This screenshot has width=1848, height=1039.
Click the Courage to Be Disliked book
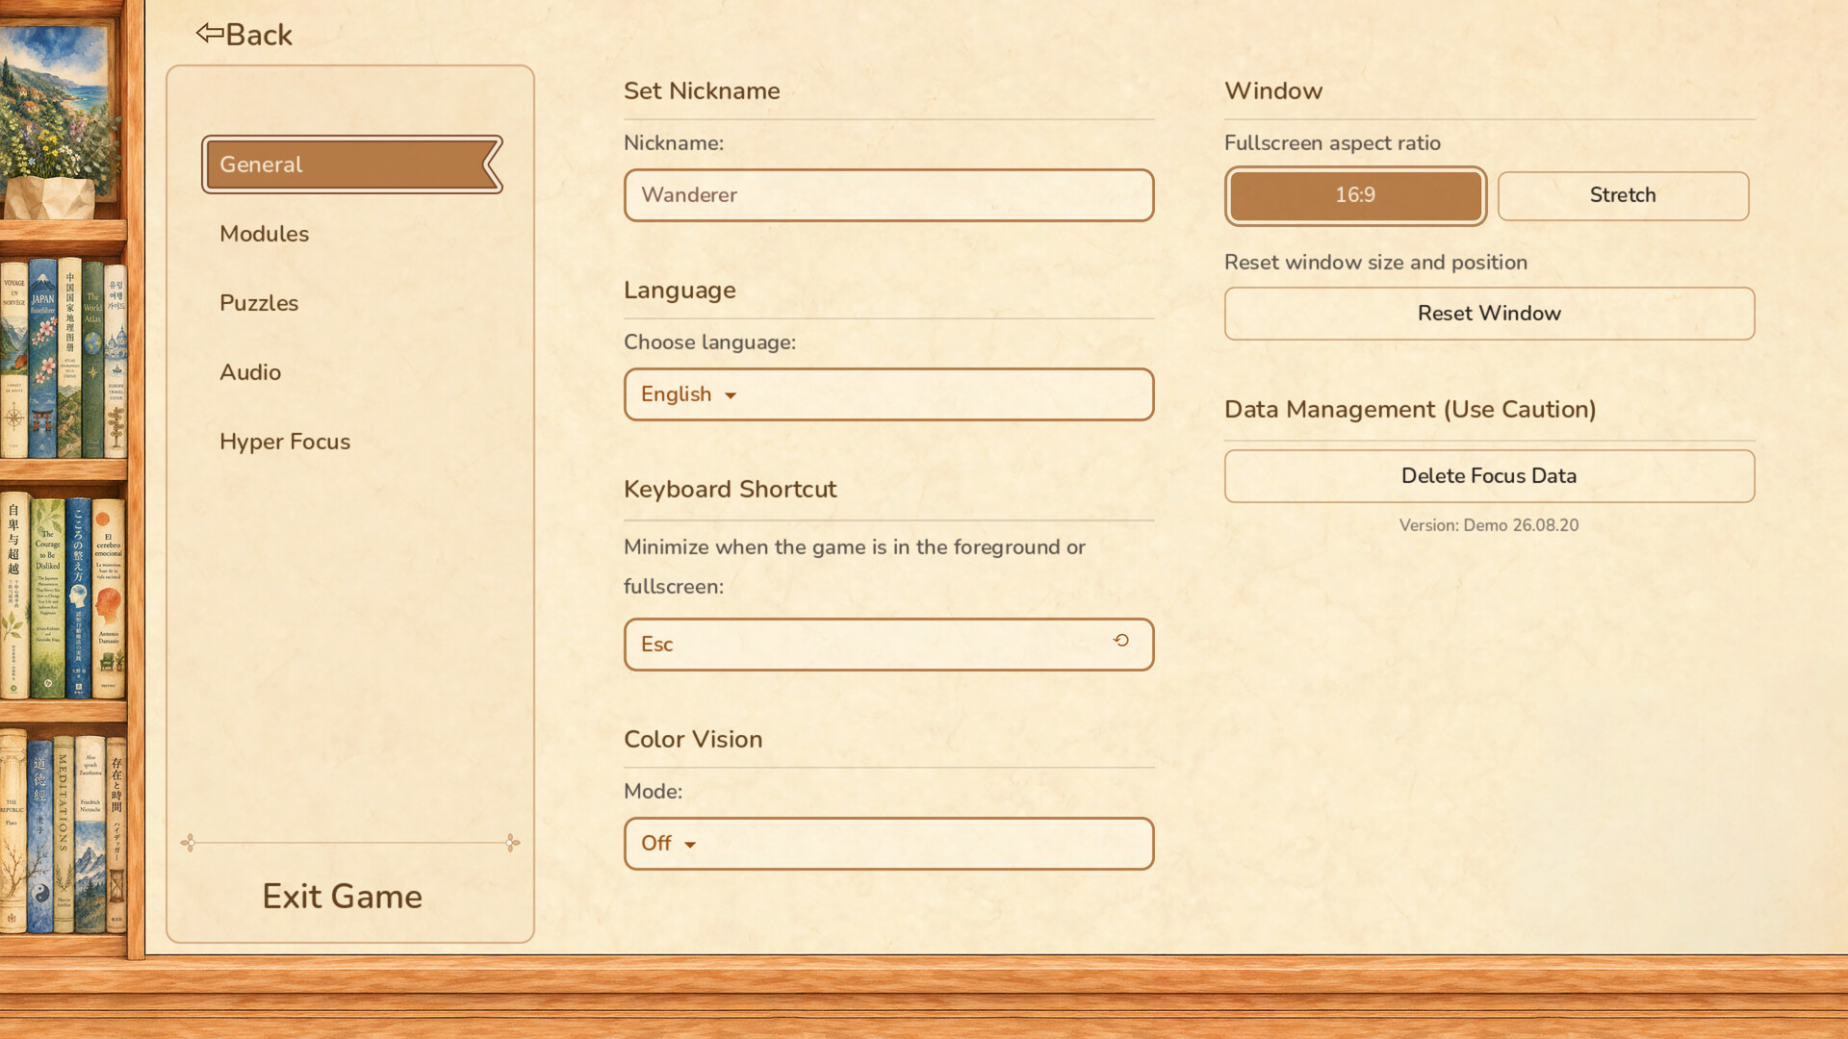[x=47, y=597]
